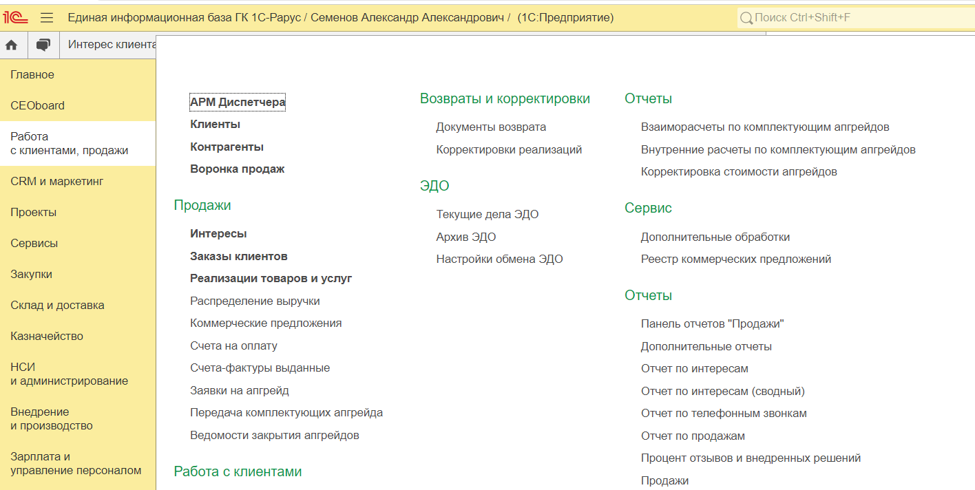Open Заказы клиентов

click(239, 256)
